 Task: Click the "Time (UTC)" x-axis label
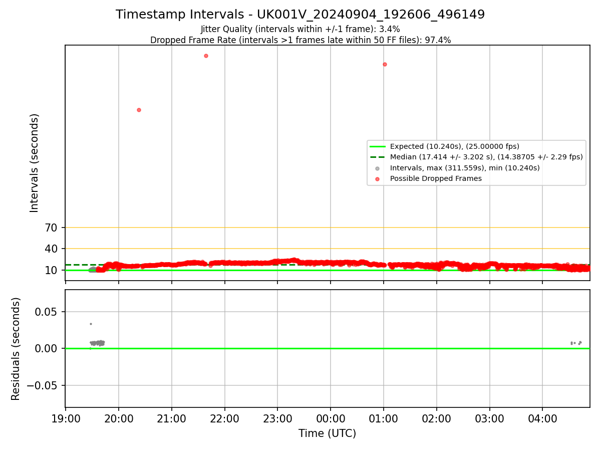coord(327,433)
